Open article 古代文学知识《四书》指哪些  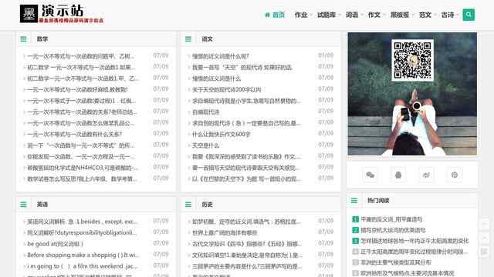(x=247, y=244)
